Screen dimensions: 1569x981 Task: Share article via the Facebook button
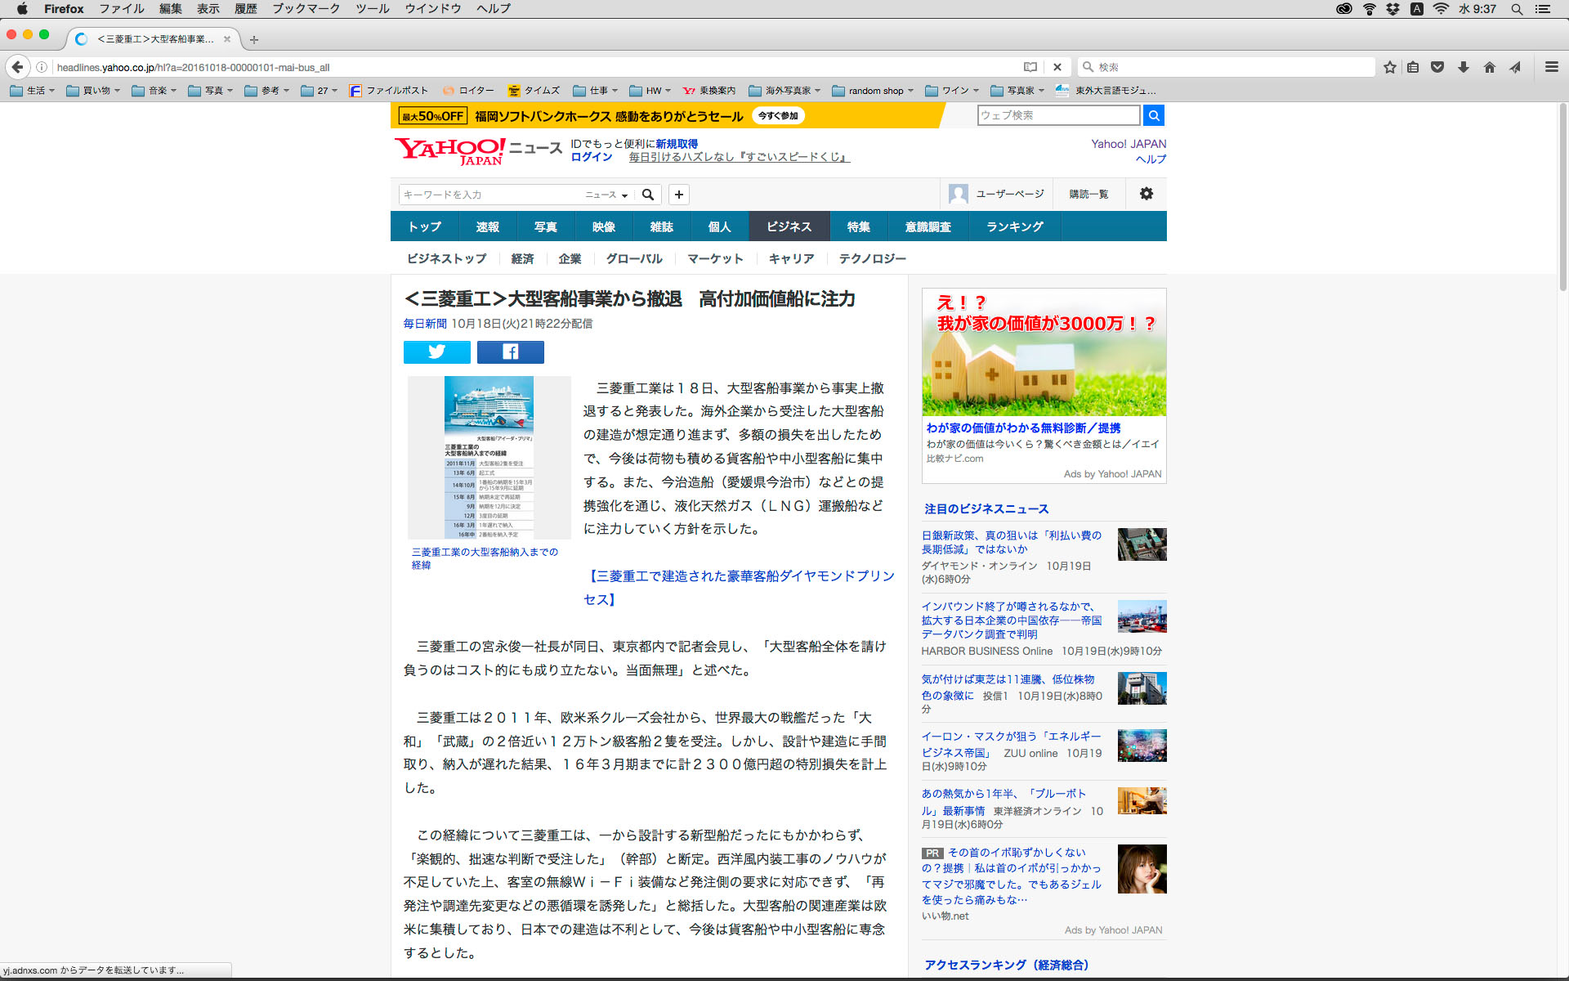point(510,352)
